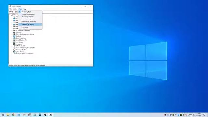Select the Software devices tree row

(19, 46)
